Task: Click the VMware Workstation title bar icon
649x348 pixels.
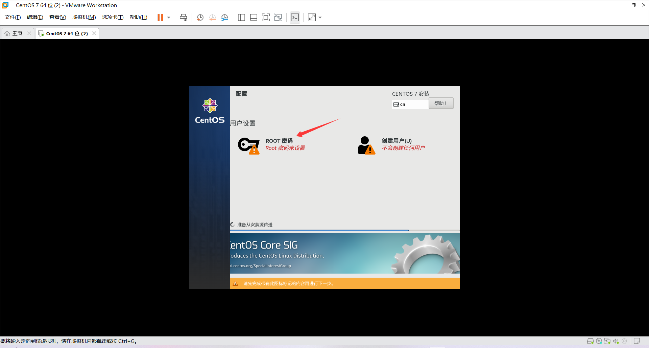Action: [5, 5]
